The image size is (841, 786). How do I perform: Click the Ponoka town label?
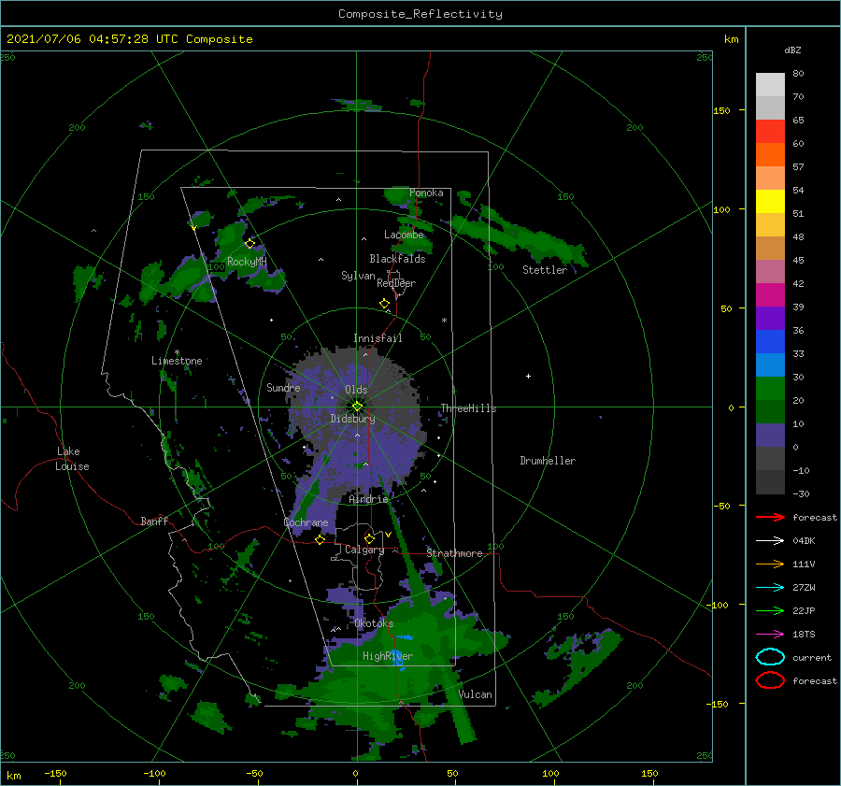coord(426,193)
